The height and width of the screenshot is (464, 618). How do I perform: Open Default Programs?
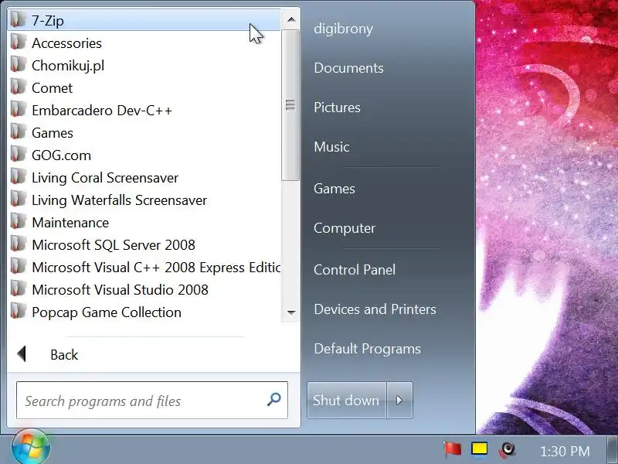368,349
